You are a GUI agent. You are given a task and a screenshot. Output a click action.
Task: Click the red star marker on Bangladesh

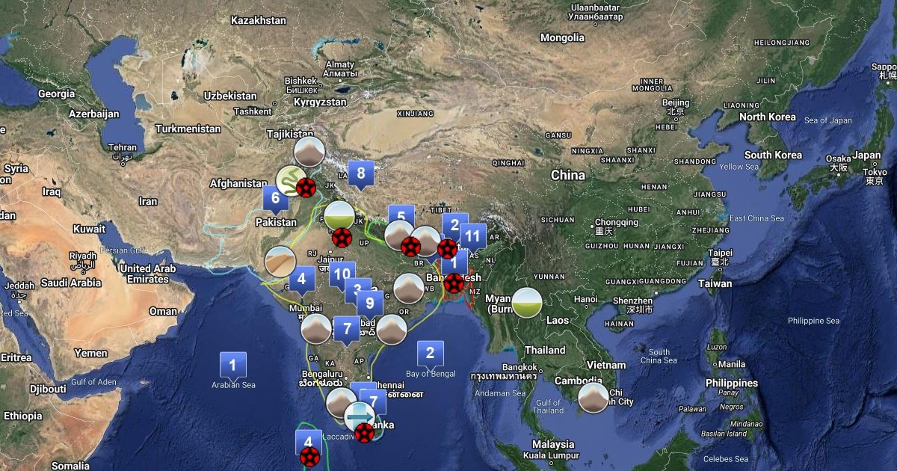click(x=454, y=283)
